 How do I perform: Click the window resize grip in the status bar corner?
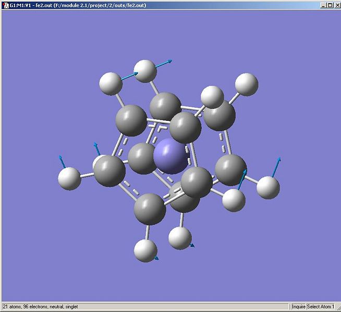coord(338,308)
